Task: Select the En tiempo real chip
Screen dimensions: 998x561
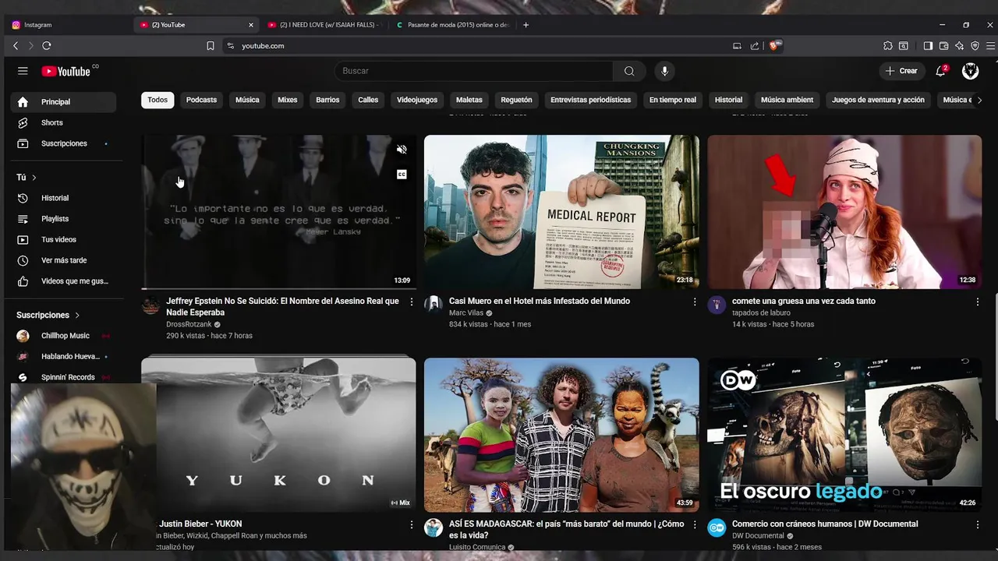Action: (673, 100)
